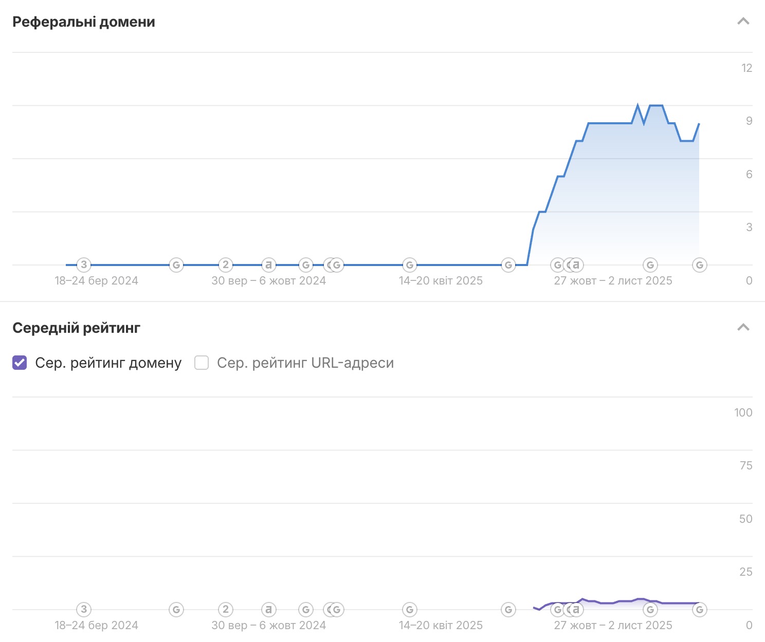Click the leftmost Google marker on top chart
This screenshot has height=642, width=765.
click(x=176, y=265)
